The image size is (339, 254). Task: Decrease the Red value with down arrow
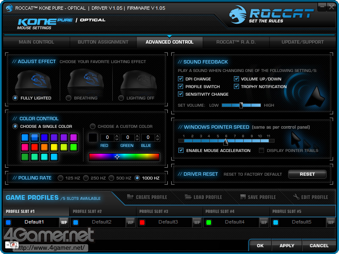pos(117,140)
